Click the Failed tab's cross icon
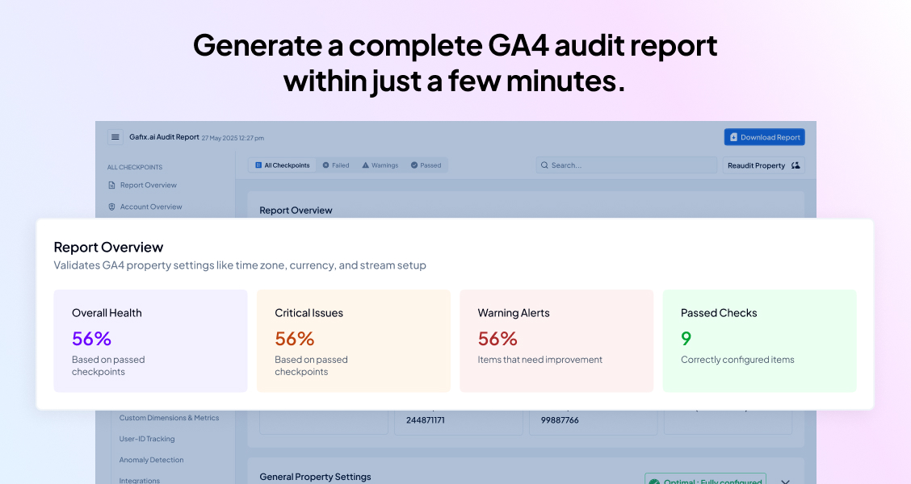The image size is (911, 484). tap(326, 165)
